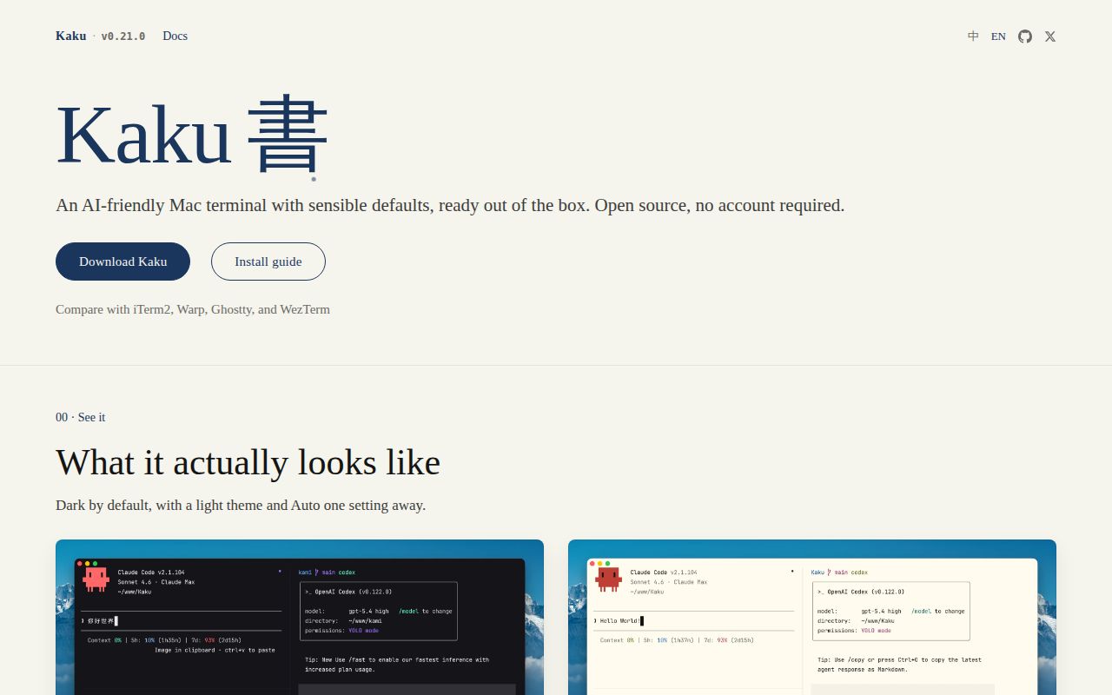Open the Ghostty comparison link

[x=231, y=309]
